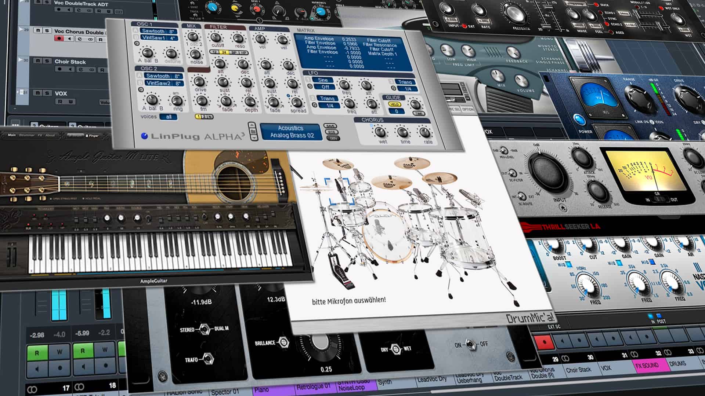Click the LinPlug MATRIX display panel
The width and height of the screenshot is (705, 396).
pos(353,52)
